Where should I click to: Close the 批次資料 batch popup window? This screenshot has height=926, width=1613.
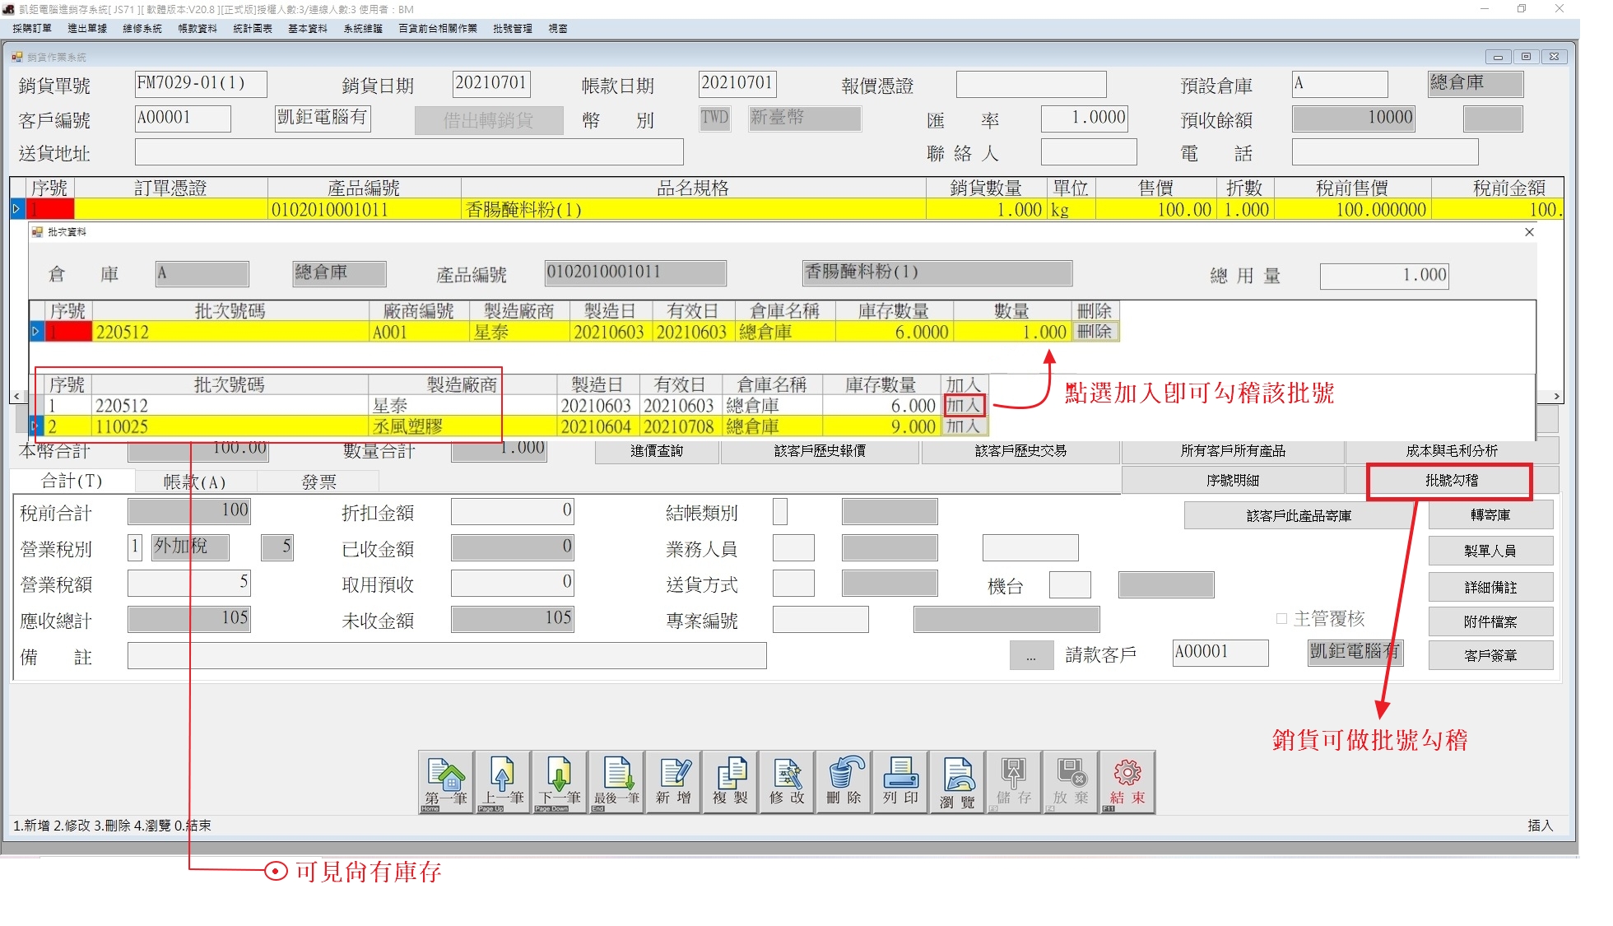click(x=1529, y=232)
